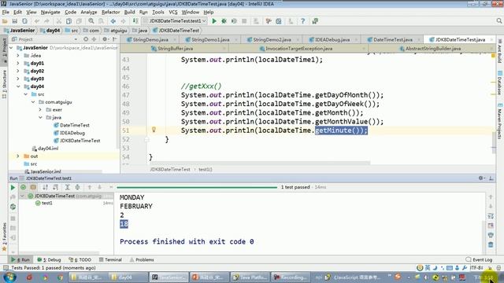
Task: Click the expand all icon in Run panel
Action: pos(68,187)
